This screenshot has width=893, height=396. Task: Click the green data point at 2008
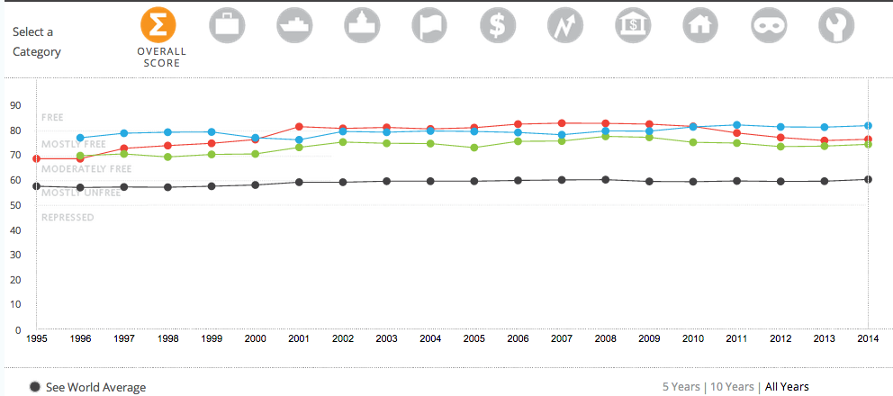pyautogui.click(x=606, y=136)
